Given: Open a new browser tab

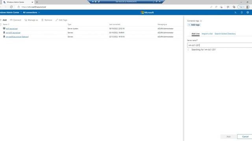Looking at the screenshot, I should pos(37,2).
